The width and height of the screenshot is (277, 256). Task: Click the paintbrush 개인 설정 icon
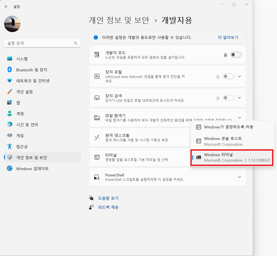coord(10,91)
